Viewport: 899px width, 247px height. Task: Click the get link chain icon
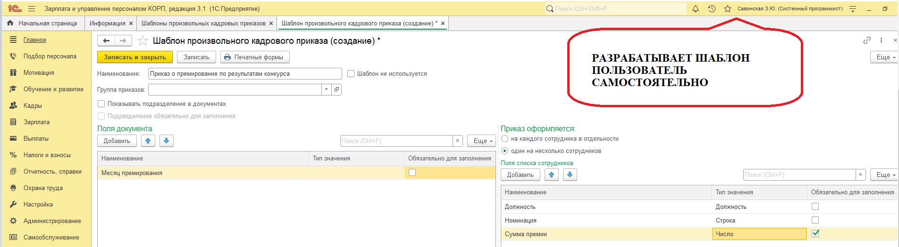tap(867, 40)
